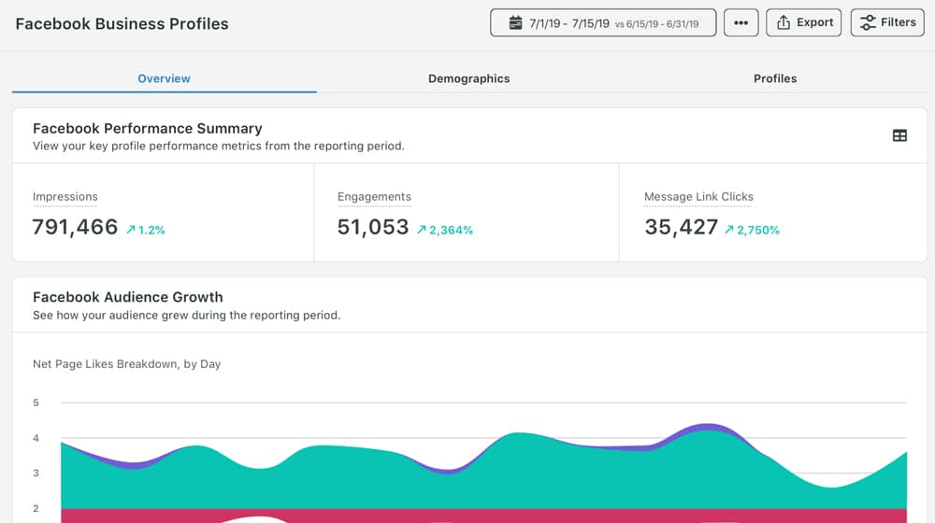Click the magenta band in the chart

tap(140, 515)
